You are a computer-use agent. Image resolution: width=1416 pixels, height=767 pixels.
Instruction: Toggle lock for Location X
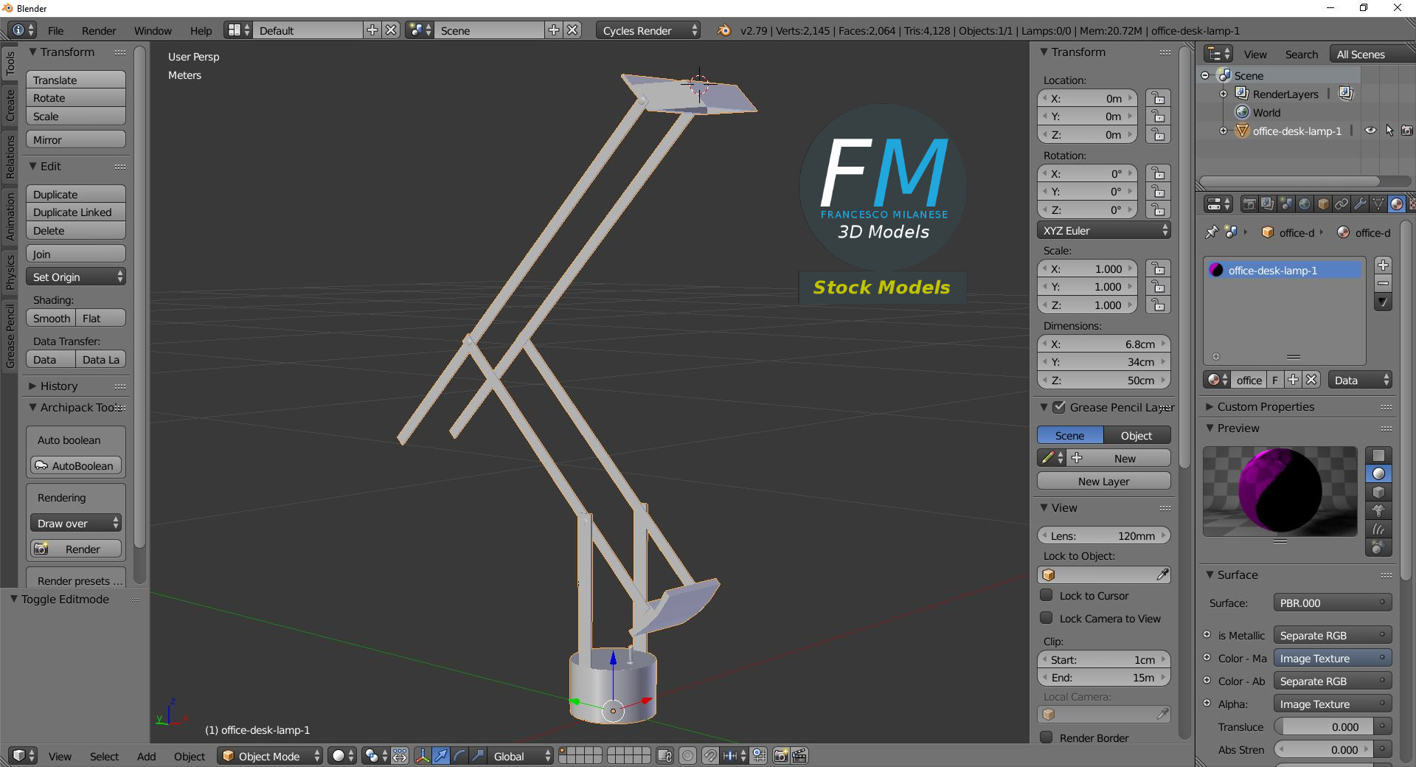coord(1159,98)
